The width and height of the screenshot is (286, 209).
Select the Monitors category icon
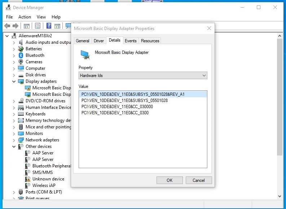(x=21, y=133)
